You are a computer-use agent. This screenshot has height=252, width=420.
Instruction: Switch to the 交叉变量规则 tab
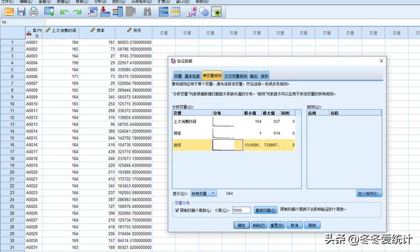coord(236,76)
